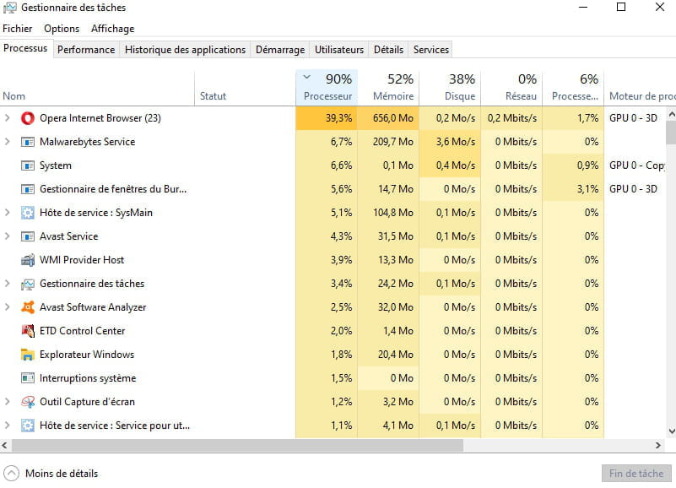Image resolution: width=676 pixels, height=488 pixels.
Task: Select the 3,1% GPU usage cell
Action: click(573, 189)
